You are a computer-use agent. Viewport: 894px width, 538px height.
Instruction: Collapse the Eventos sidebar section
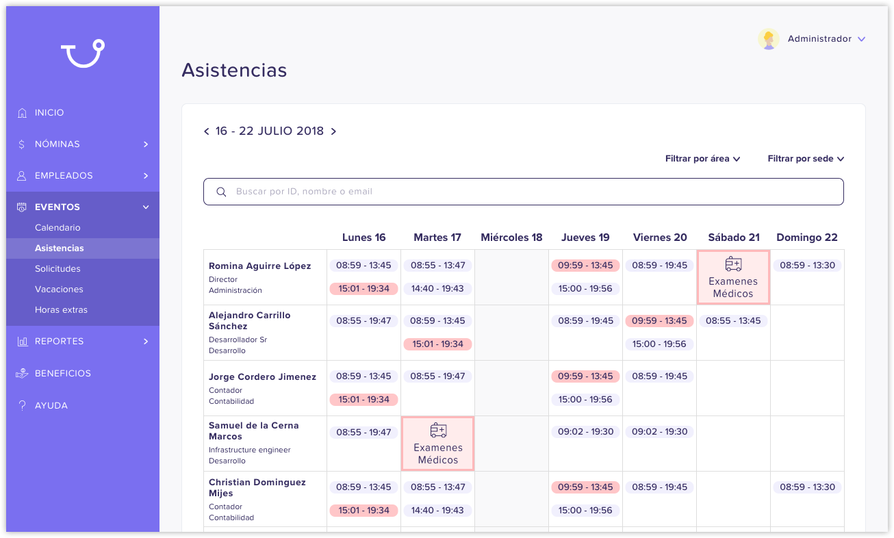pyautogui.click(x=146, y=207)
